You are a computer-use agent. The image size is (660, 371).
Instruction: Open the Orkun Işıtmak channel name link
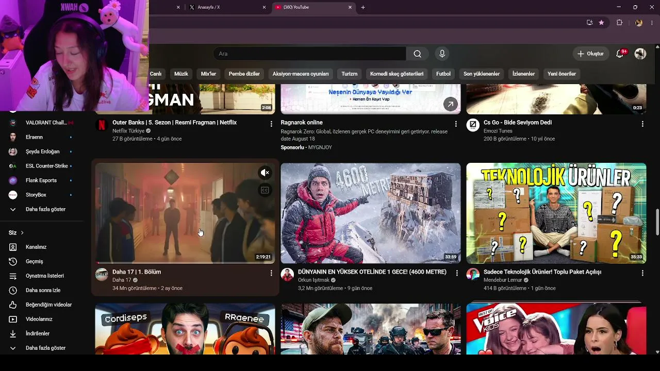point(313,280)
